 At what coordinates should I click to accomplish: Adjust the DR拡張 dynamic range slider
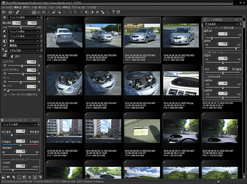point(21,170)
